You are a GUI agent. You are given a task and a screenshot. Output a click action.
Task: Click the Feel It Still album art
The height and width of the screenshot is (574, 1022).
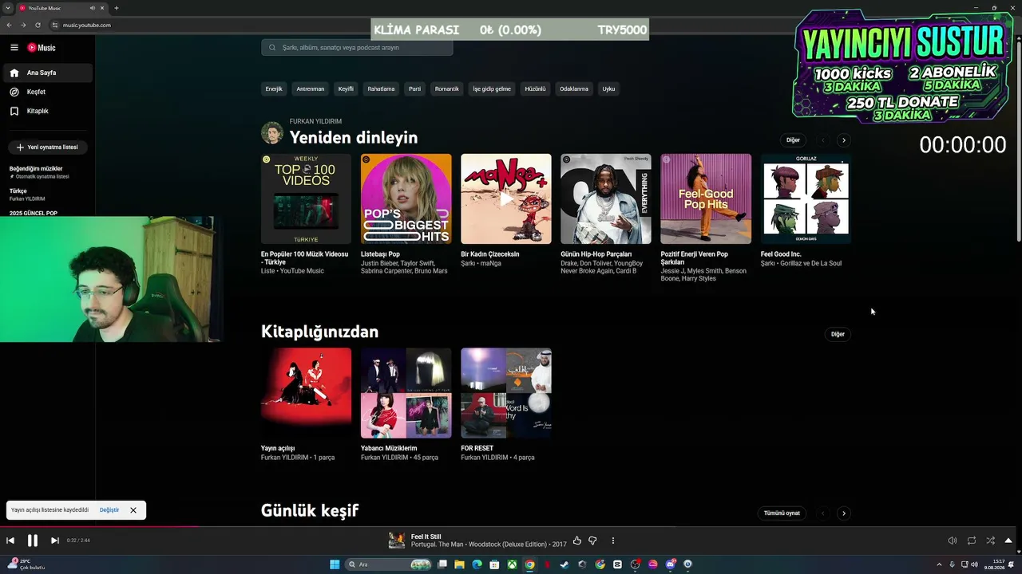(x=397, y=541)
